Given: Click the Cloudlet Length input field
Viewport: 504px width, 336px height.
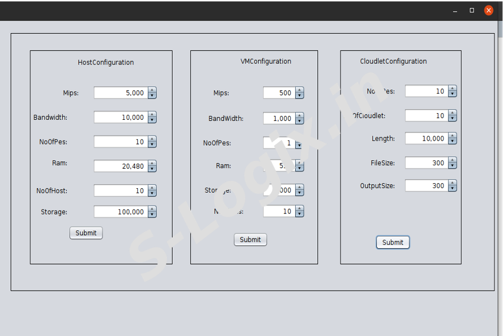Looking at the screenshot, I should (426, 138).
